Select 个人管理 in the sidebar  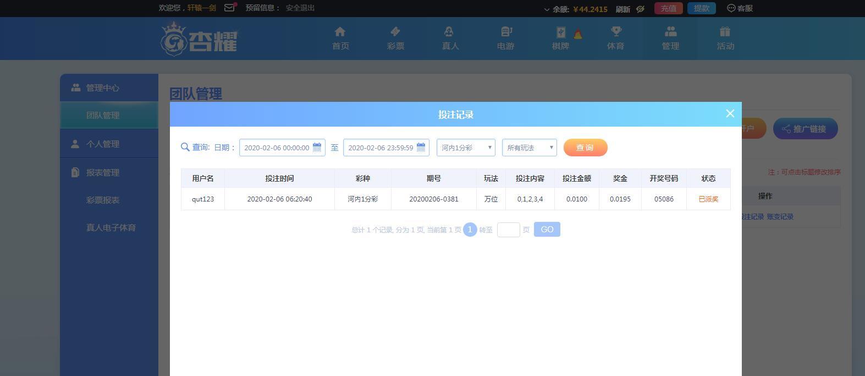tap(109, 144)
